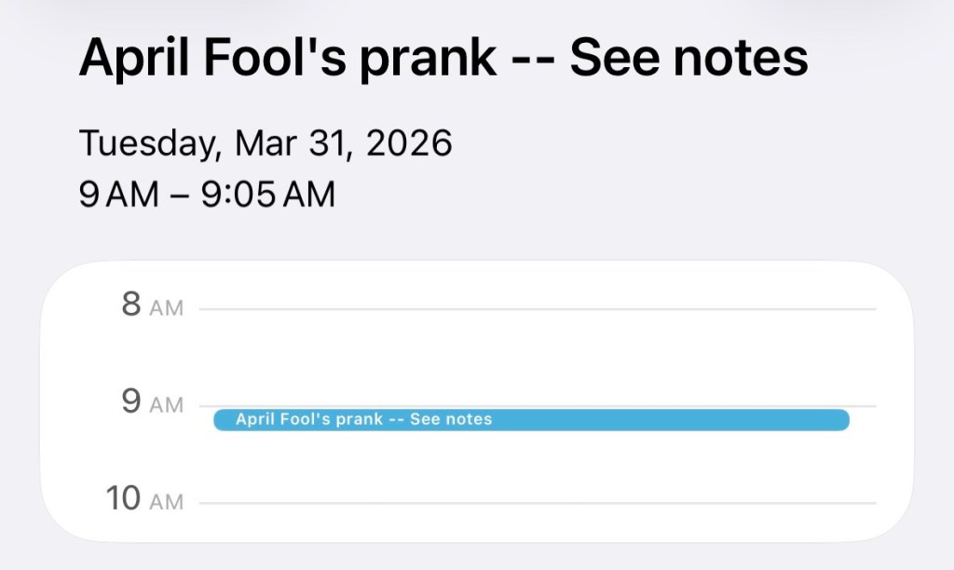Click the time range 9 AM – 9:05 AM
The width and height of the screenshot is (954, 570).
coord(207,195)
